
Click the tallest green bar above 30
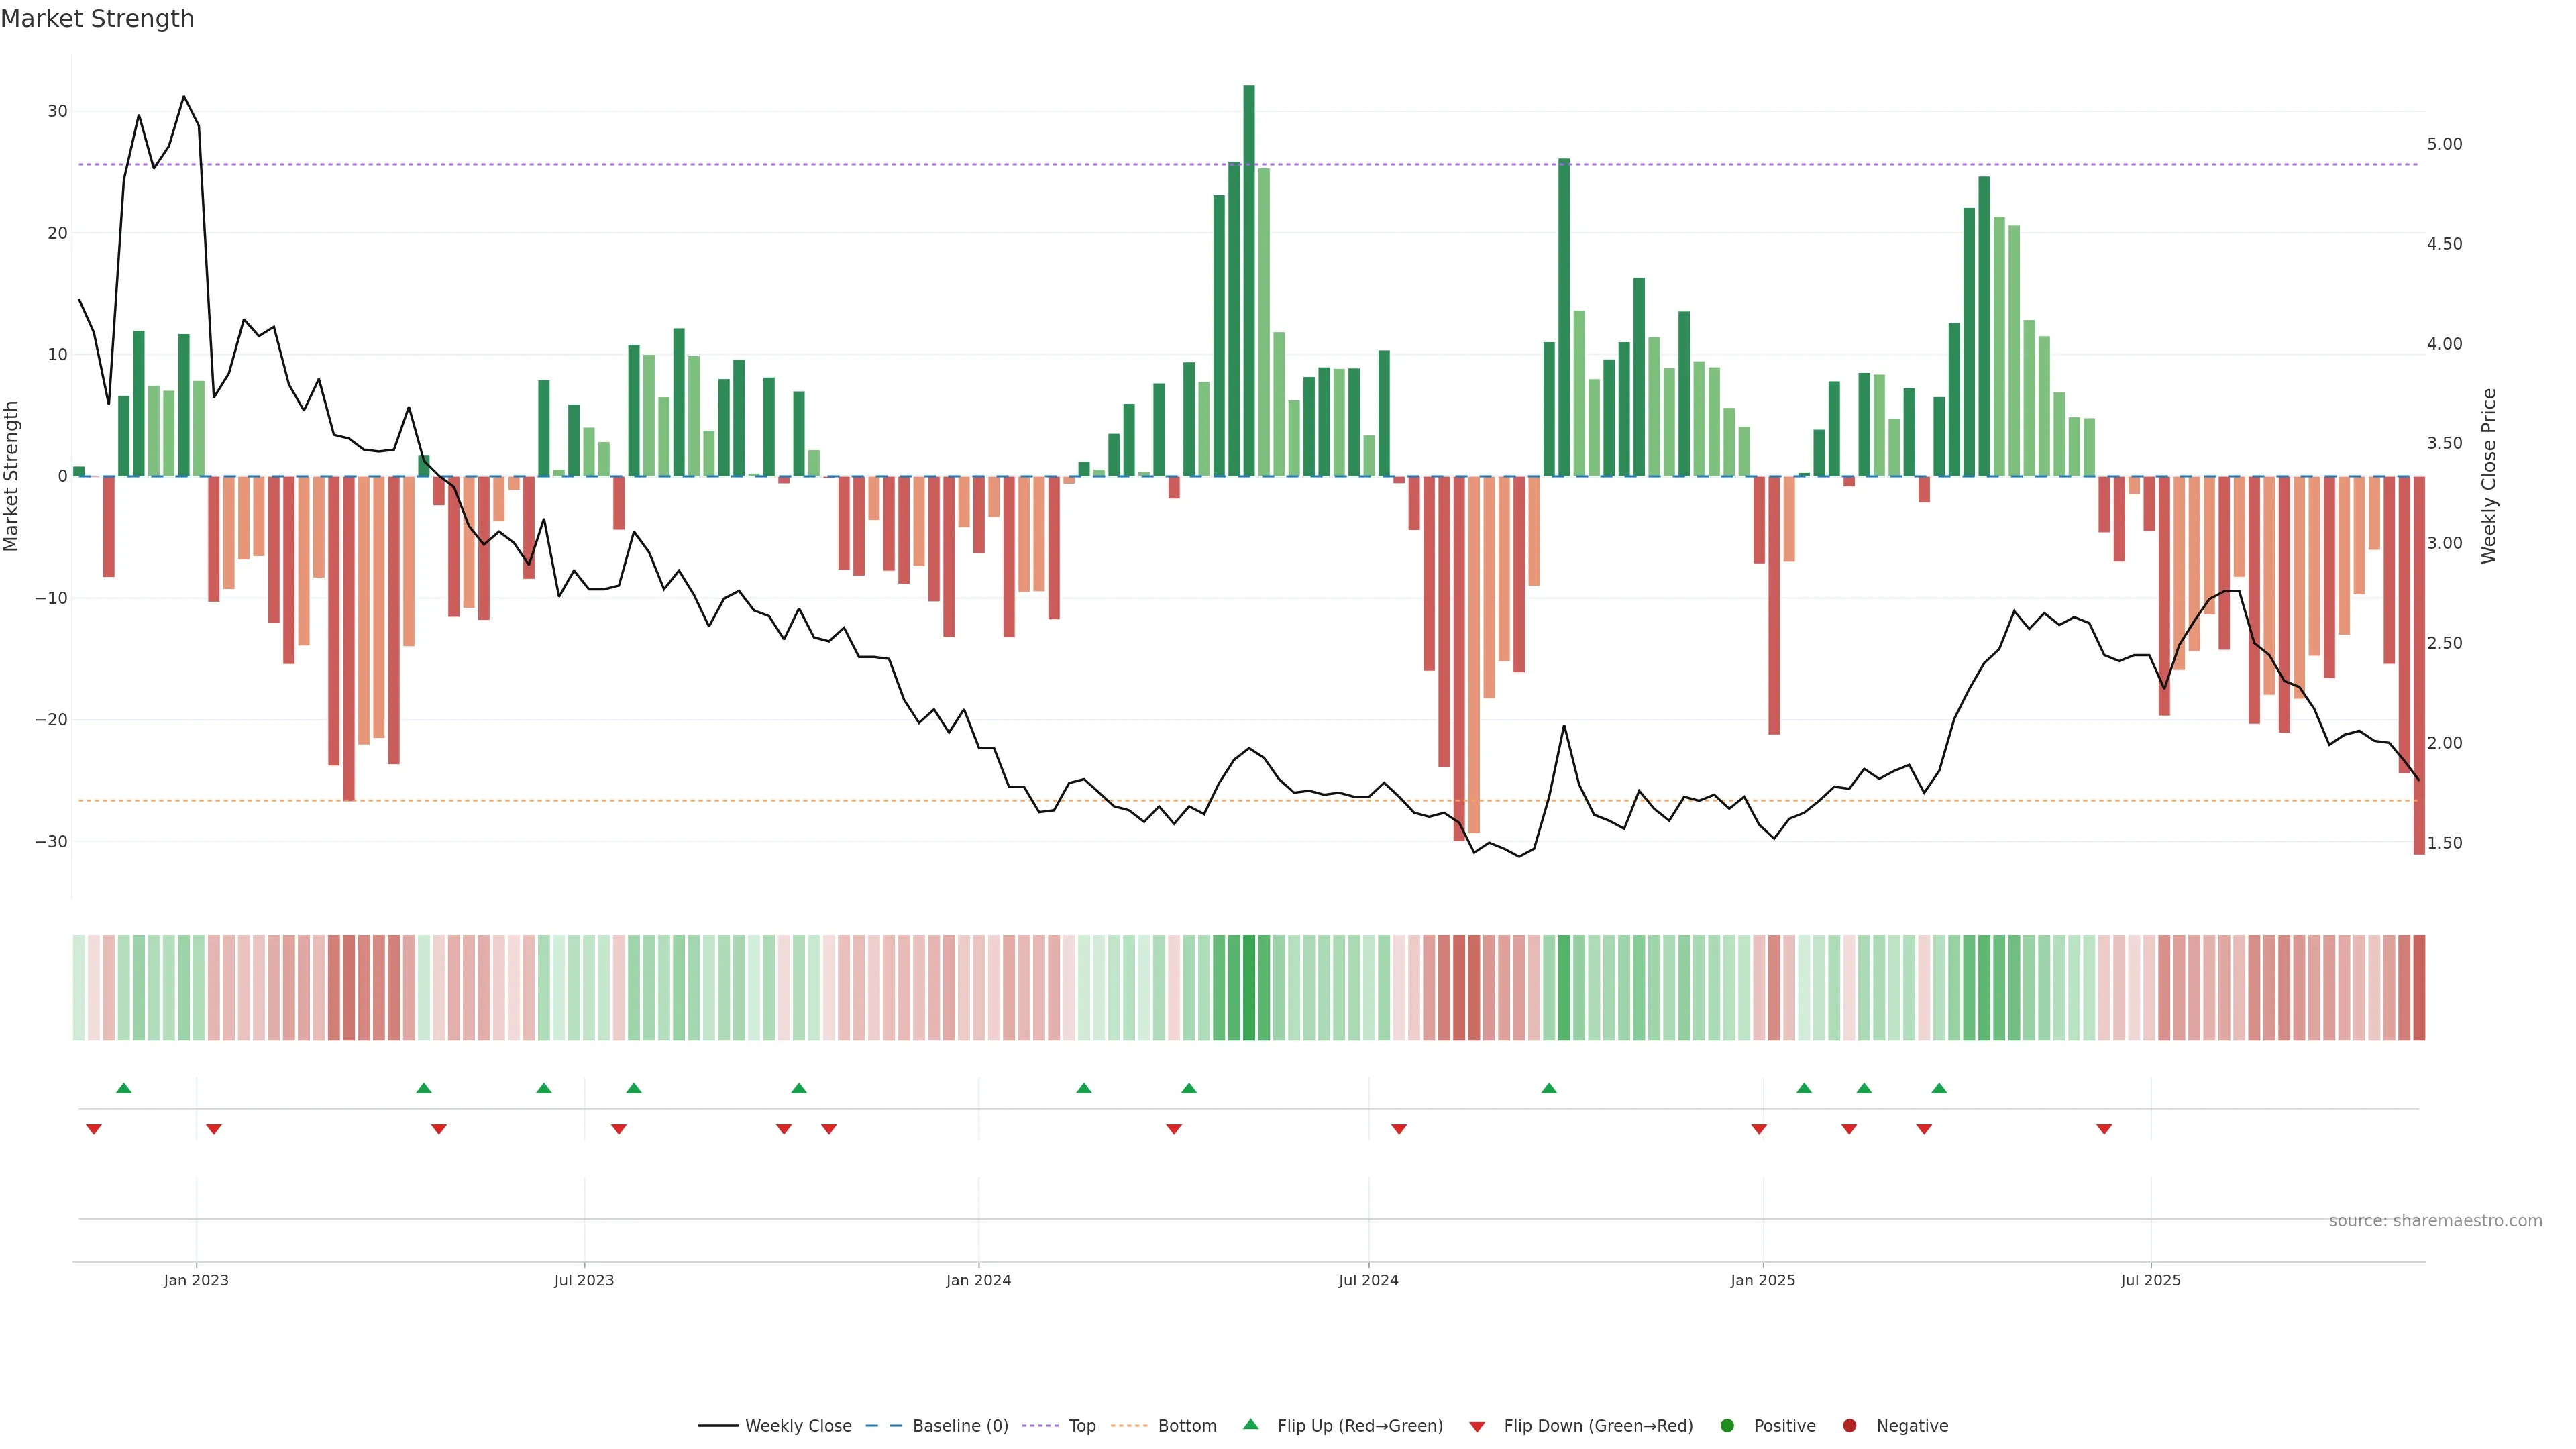[x=1249, y=280]
